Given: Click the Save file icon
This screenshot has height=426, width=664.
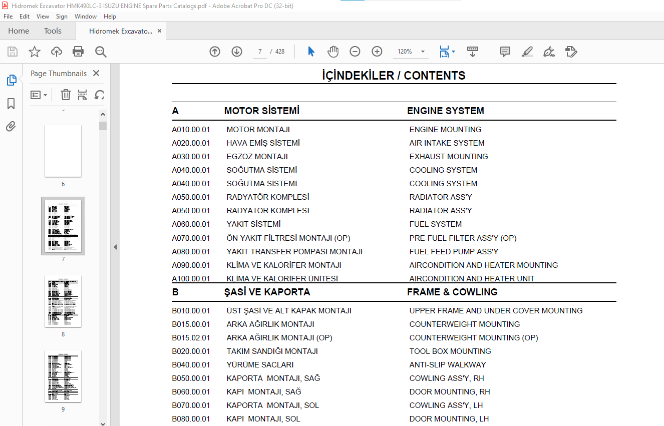Looking at the screenshot, I should [x=13, y=52].
